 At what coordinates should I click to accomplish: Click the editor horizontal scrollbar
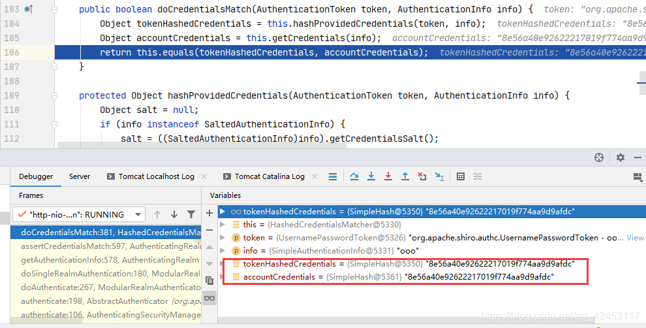coord(202,145)
